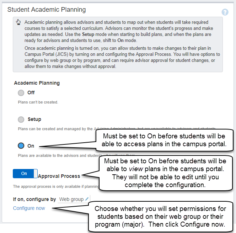Click the Approval Process label text
The width and height of the screenshot is (236, 233).
coord(59,176)
